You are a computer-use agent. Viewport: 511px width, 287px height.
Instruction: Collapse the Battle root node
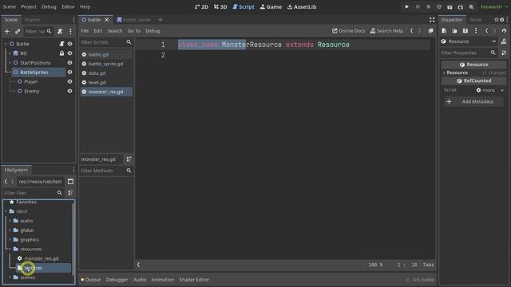point(6,44)
